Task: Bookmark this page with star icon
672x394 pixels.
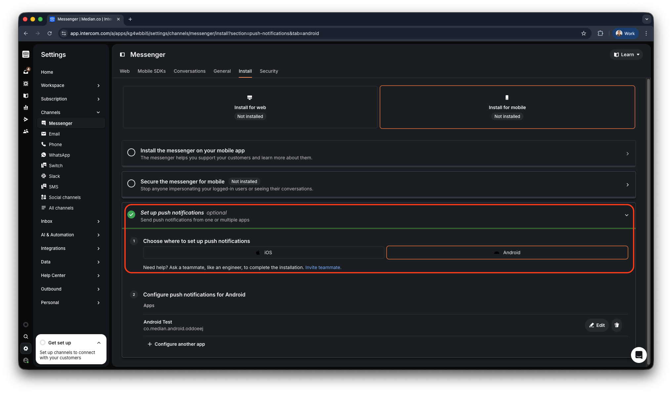Action: pyautogui.click(x=584, y=33)
